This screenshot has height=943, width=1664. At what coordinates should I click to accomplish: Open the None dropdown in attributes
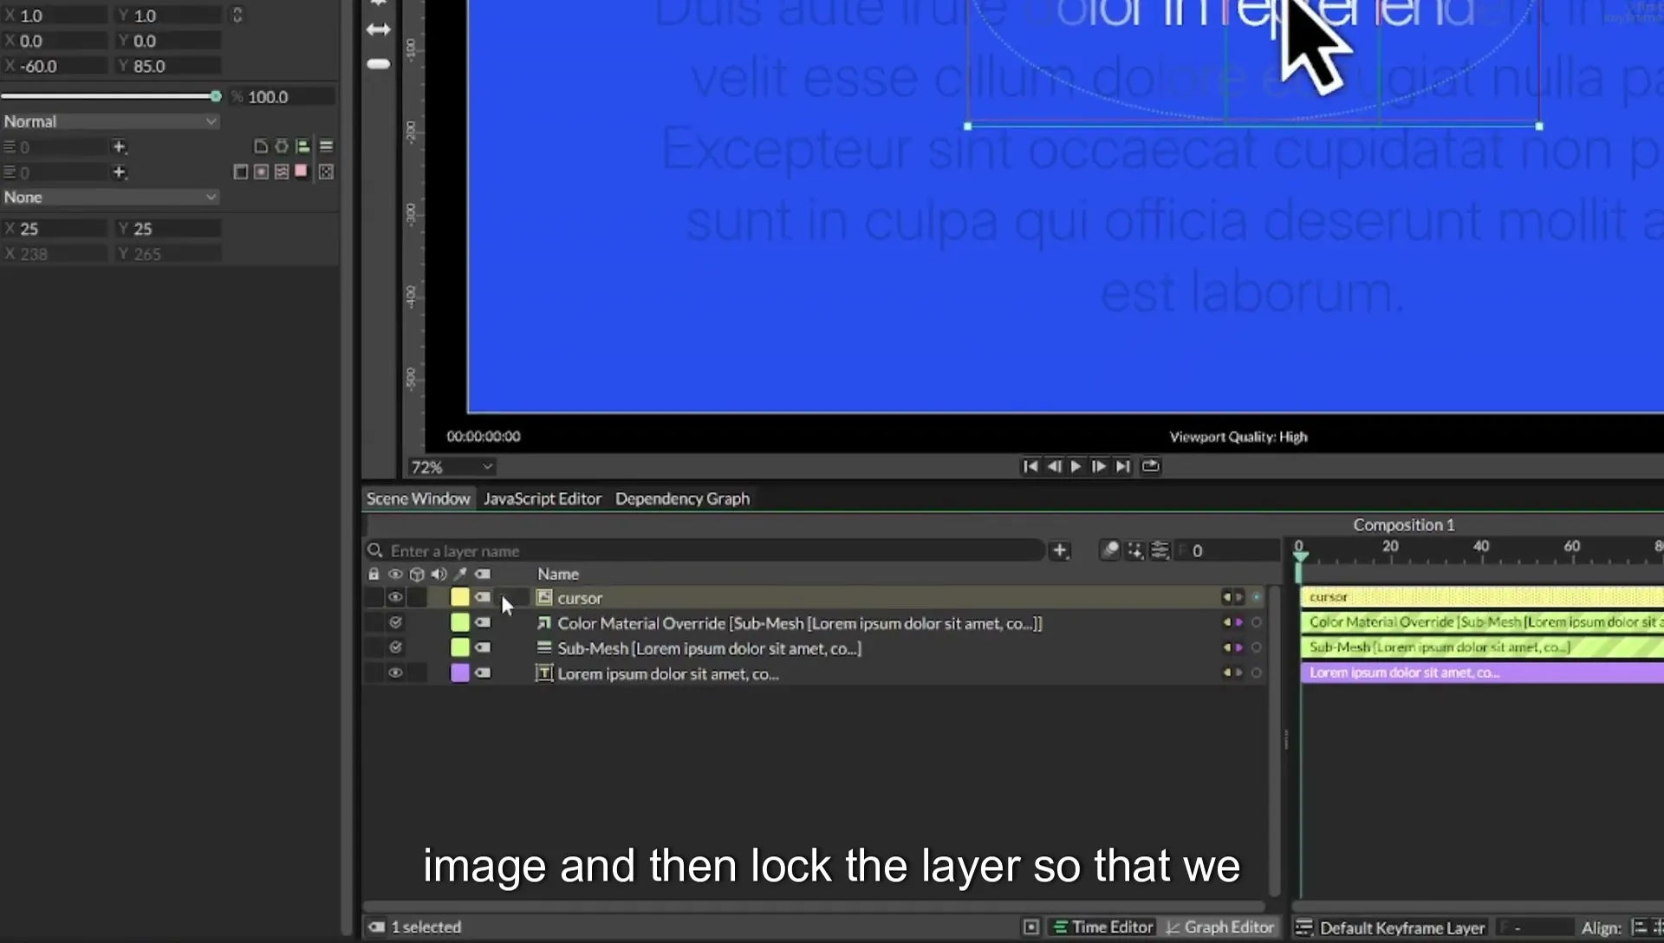pyautogui.click(x=110, y=197)
